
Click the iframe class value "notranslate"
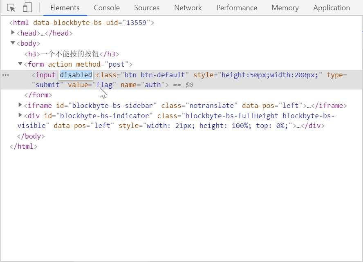pos(212,105)
